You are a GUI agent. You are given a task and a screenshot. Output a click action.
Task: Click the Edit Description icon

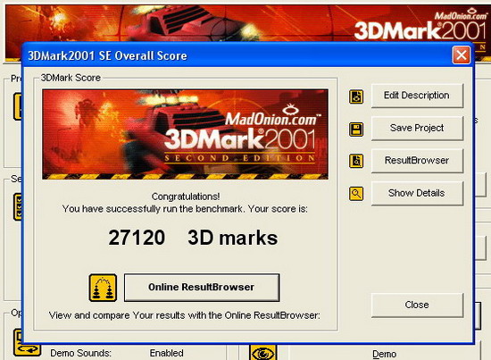pos(356,96)
